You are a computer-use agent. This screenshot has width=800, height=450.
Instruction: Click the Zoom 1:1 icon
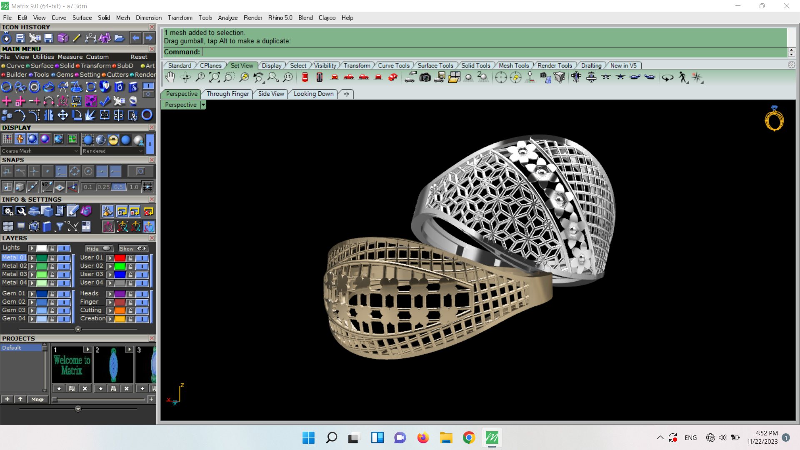click(288, 77)
